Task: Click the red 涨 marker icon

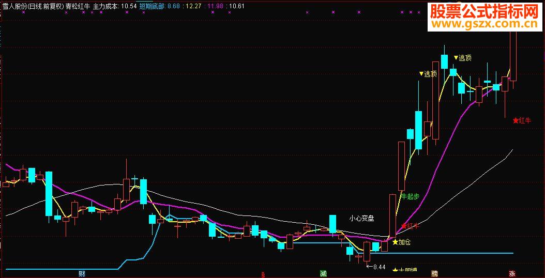Action: click(x=512, y=274)
